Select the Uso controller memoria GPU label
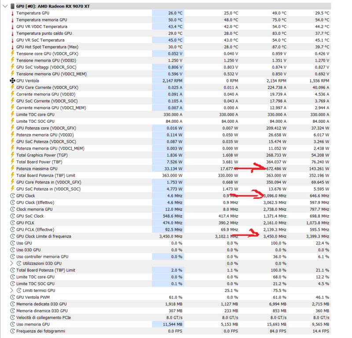 (42, 257)
